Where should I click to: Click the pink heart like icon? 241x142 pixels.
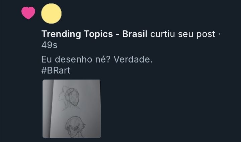(28, 13)
